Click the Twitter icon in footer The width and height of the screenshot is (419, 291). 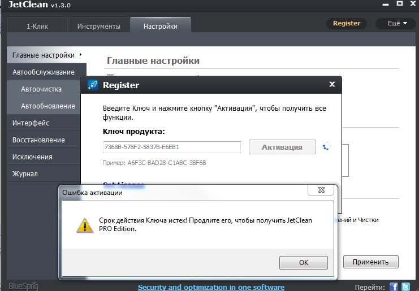405,286
